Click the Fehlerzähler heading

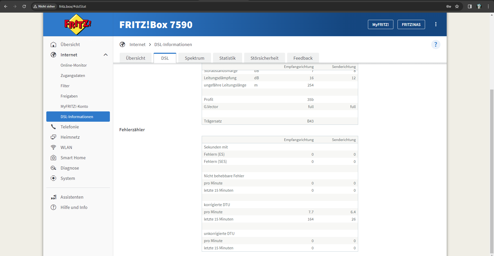132,130
